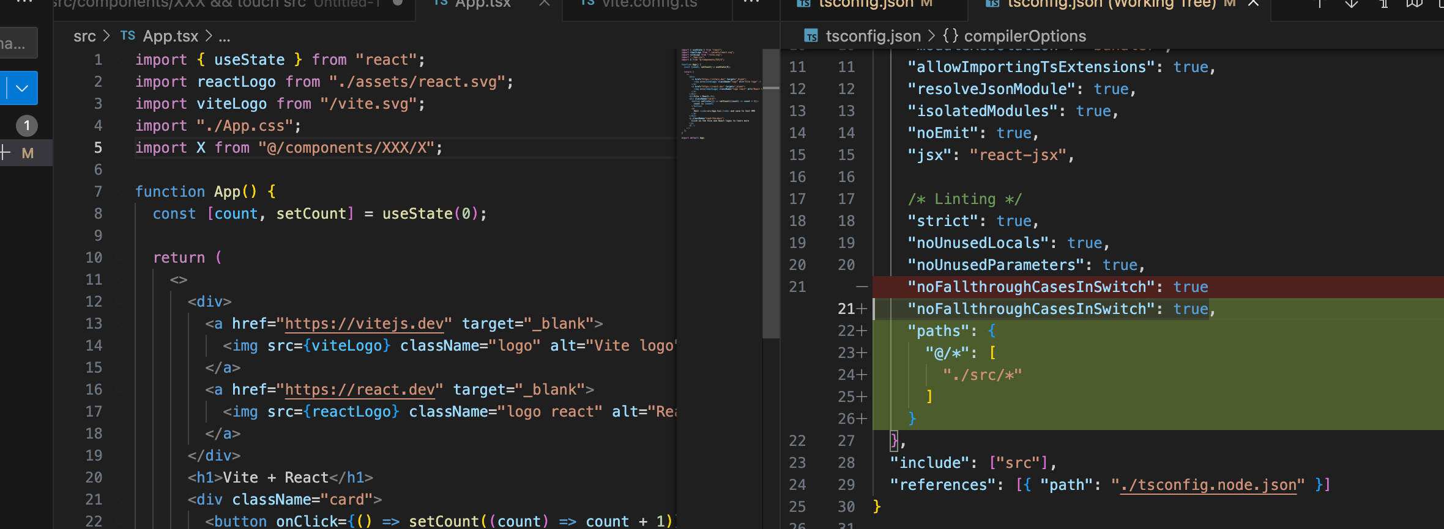Open the sidebar ellipsis menu at top left
Screen dimensions: 1444x529
(x=23, y=3)
